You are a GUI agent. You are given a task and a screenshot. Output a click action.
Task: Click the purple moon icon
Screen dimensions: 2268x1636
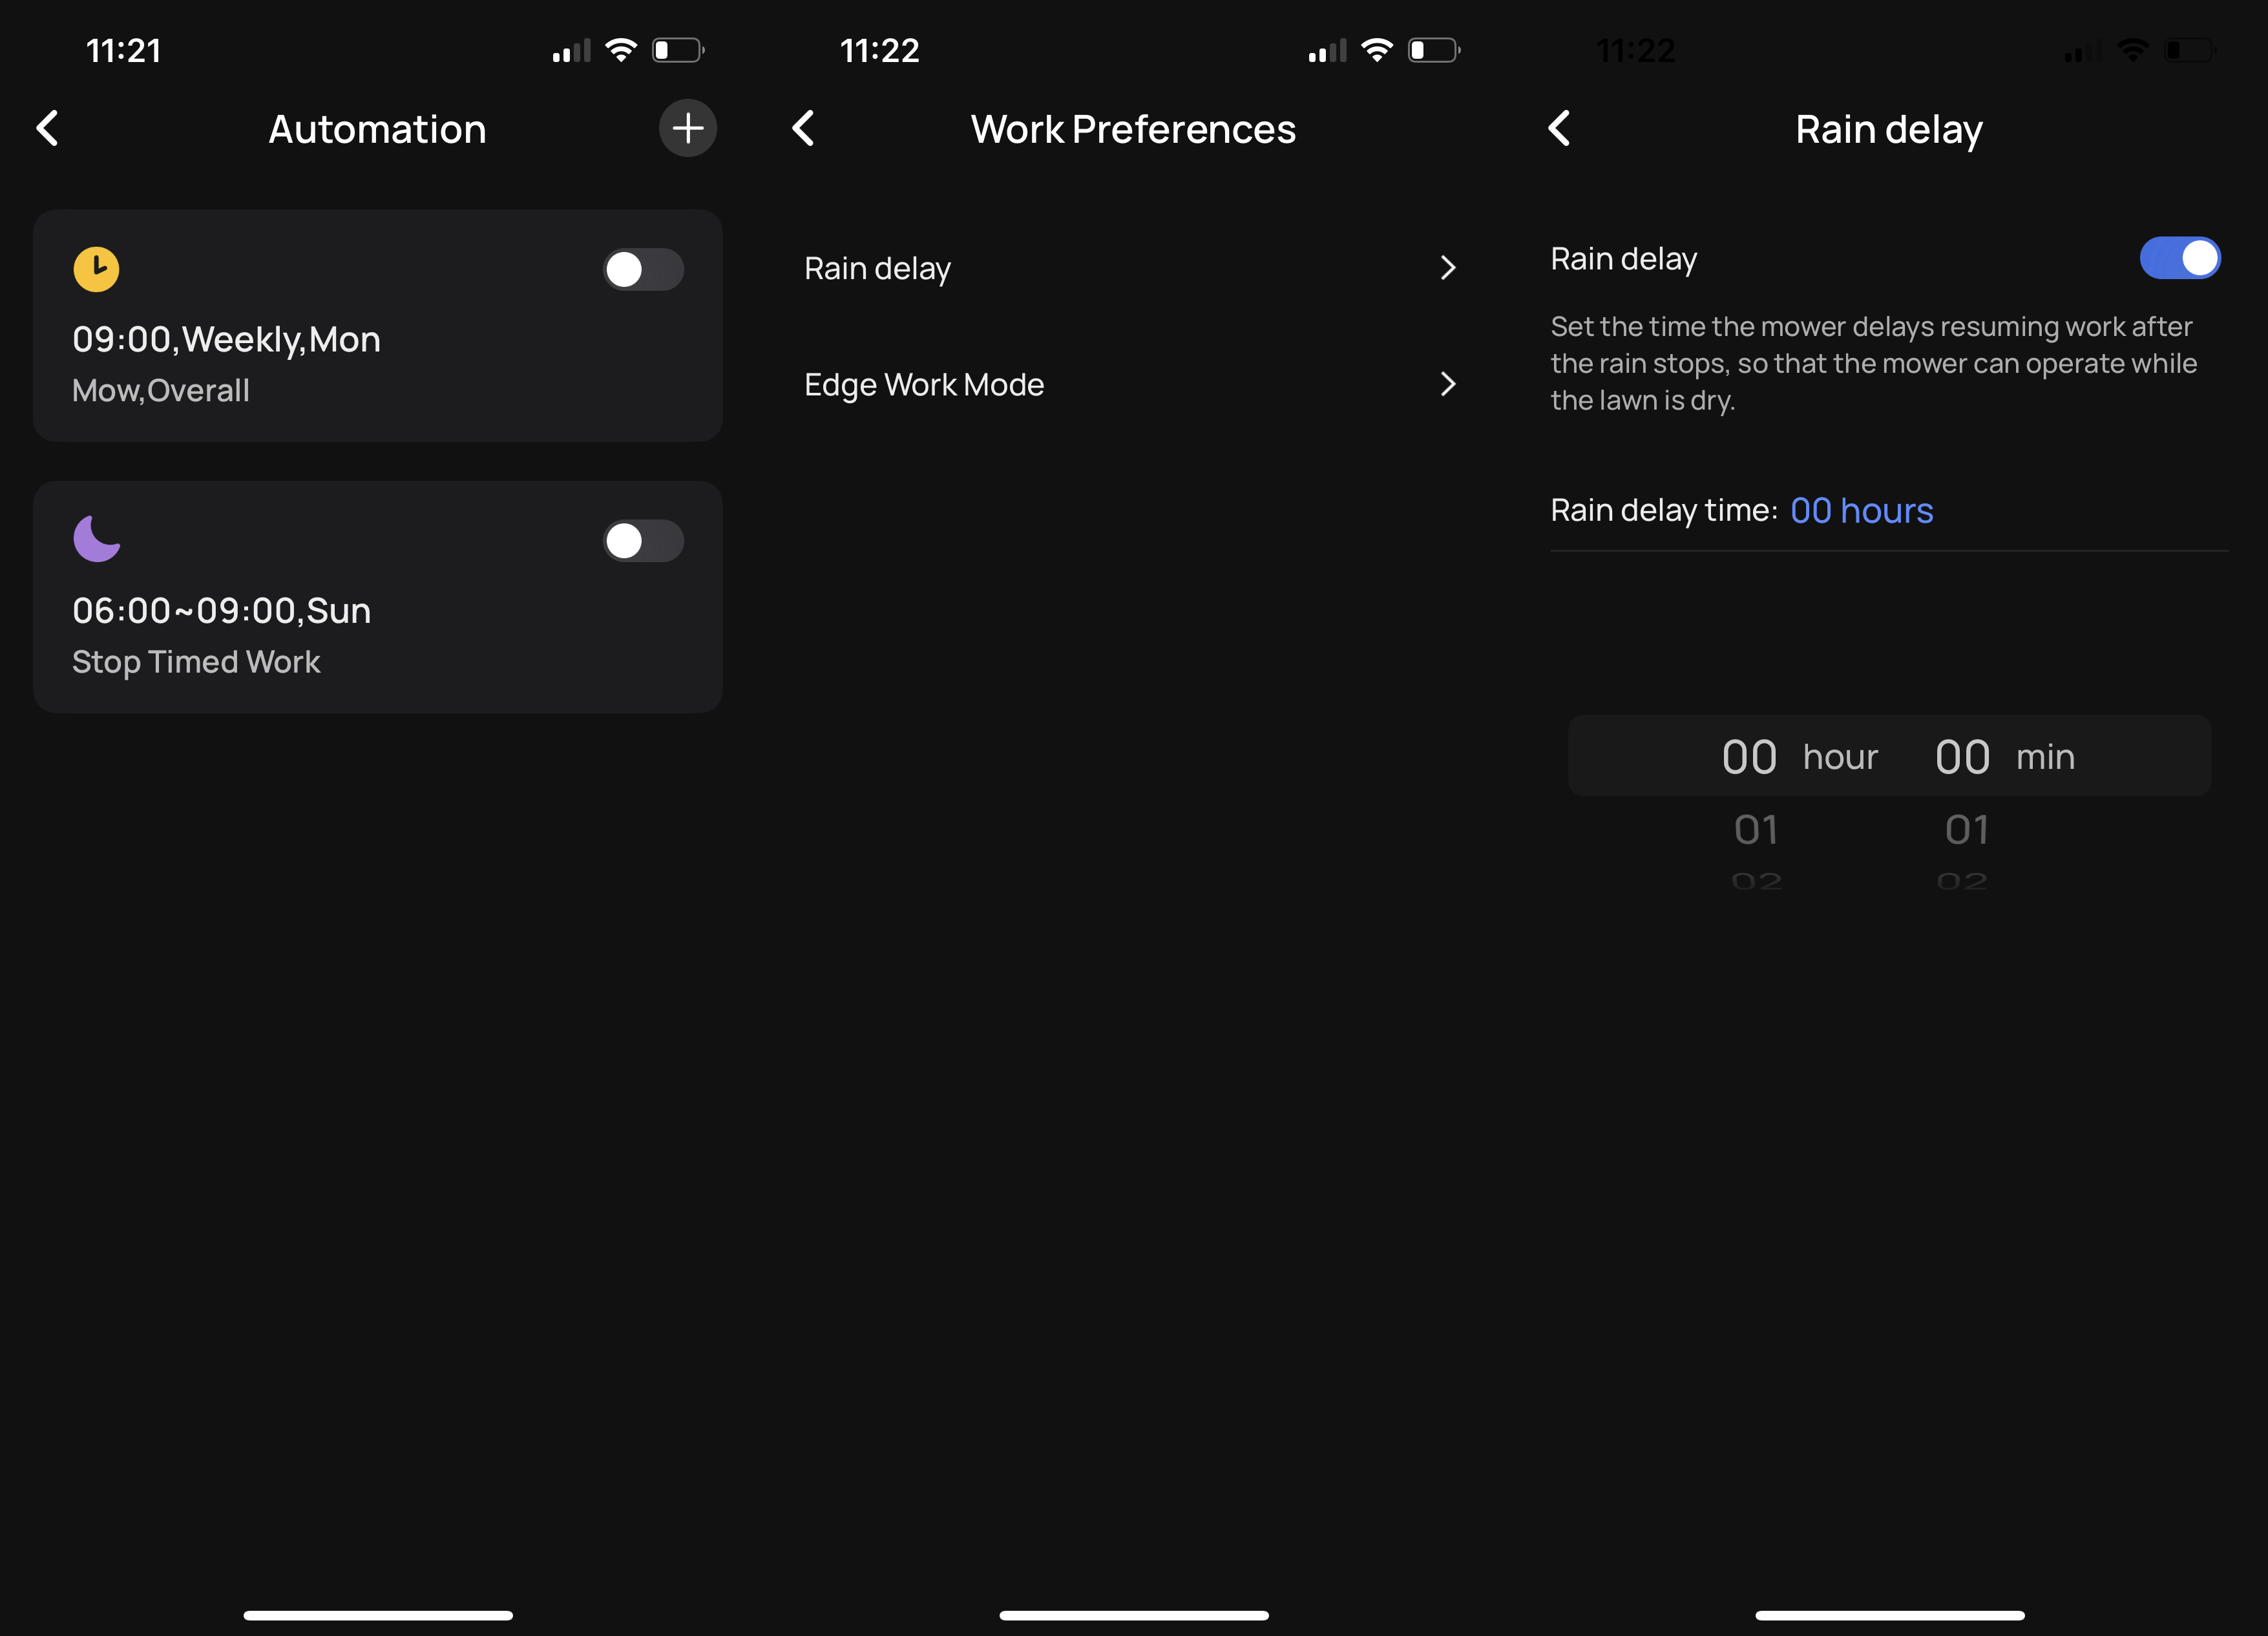96,539
